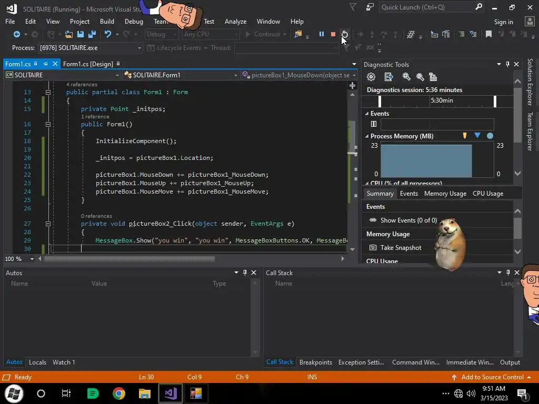
Task: Open Task View on taskbar
Action: tap(66, 393)
